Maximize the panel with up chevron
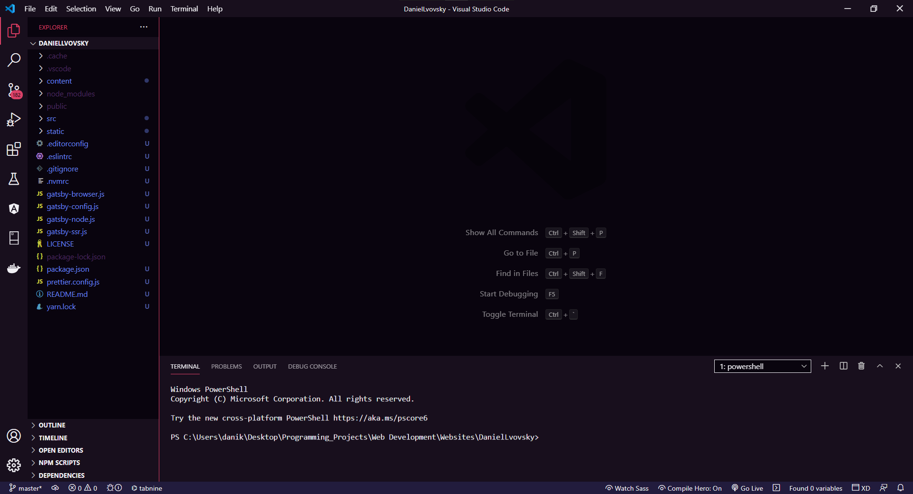This screenshot has height=494, width=913. click(x=880, y=366)
